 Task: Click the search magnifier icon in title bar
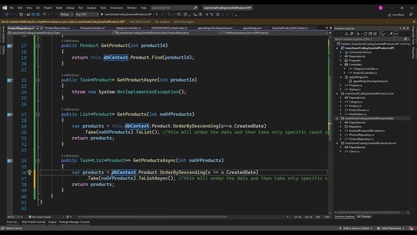pos(195,8)
